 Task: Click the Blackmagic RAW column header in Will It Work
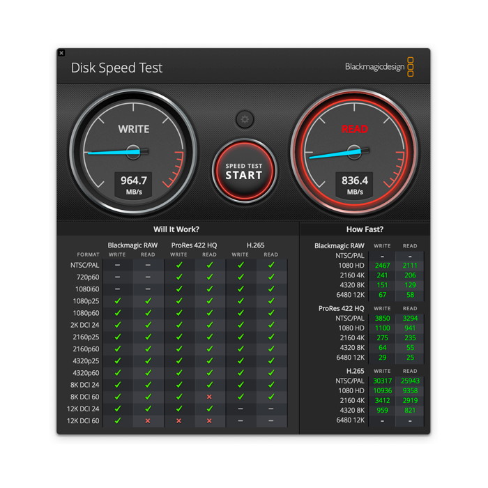point(132,245)
